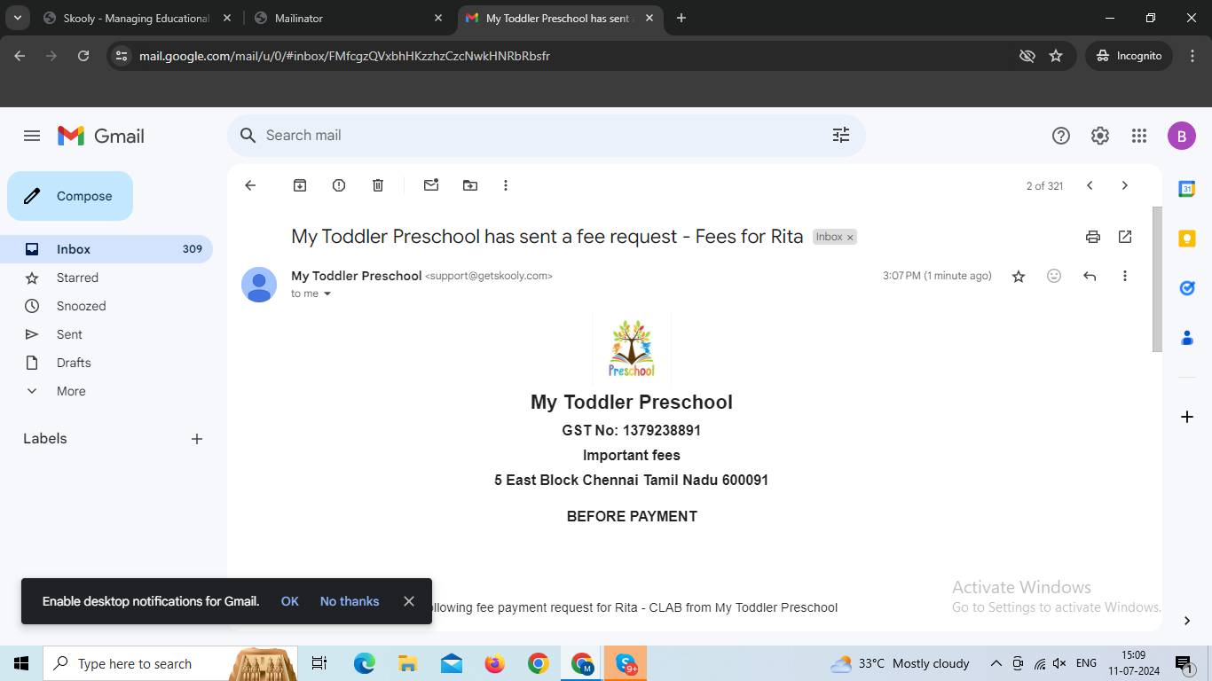The image size is (1212, 681).
Task: Add an emoji reaction
Action: point(1054,276)
